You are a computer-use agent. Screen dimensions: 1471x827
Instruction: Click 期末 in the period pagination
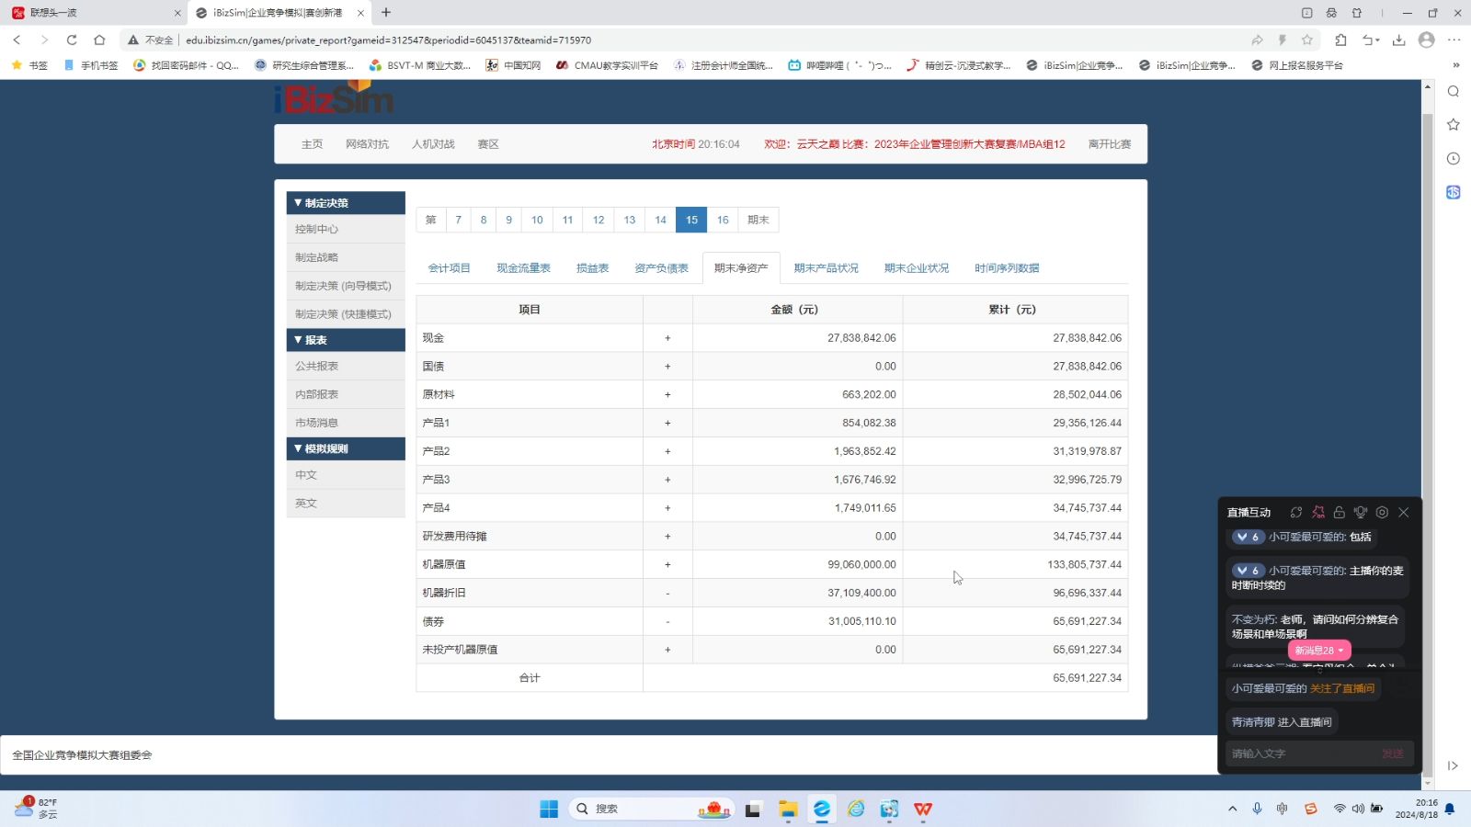[x=758, y=220]
